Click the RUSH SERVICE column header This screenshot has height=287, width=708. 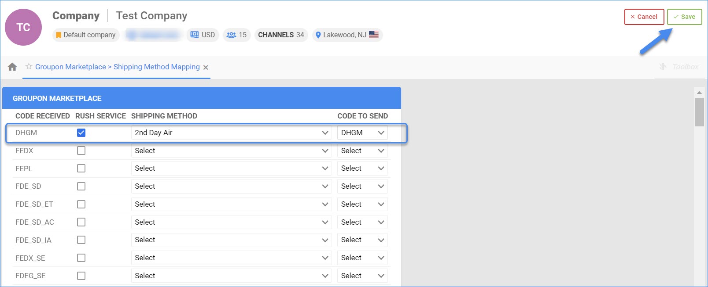[101, 116]
